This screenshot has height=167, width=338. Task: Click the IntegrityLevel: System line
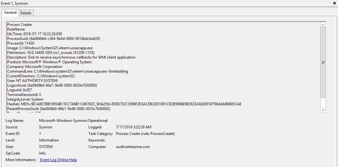pyautogui.click(x=25, y=99)
